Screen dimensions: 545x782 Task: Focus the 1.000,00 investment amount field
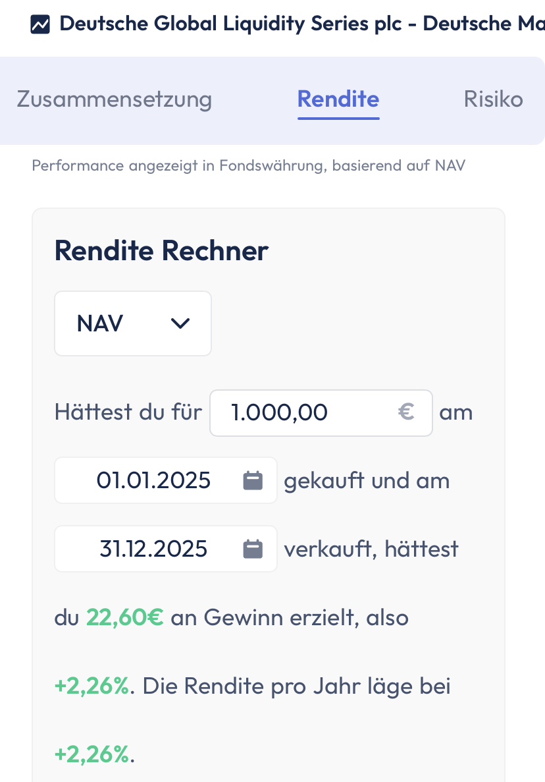pos(321,413)
